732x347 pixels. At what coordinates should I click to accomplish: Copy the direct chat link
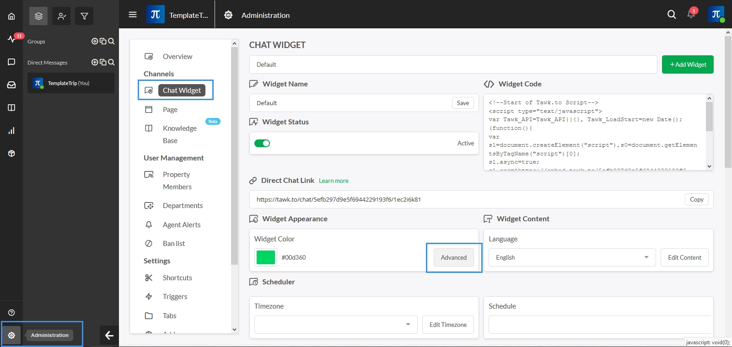697,199
